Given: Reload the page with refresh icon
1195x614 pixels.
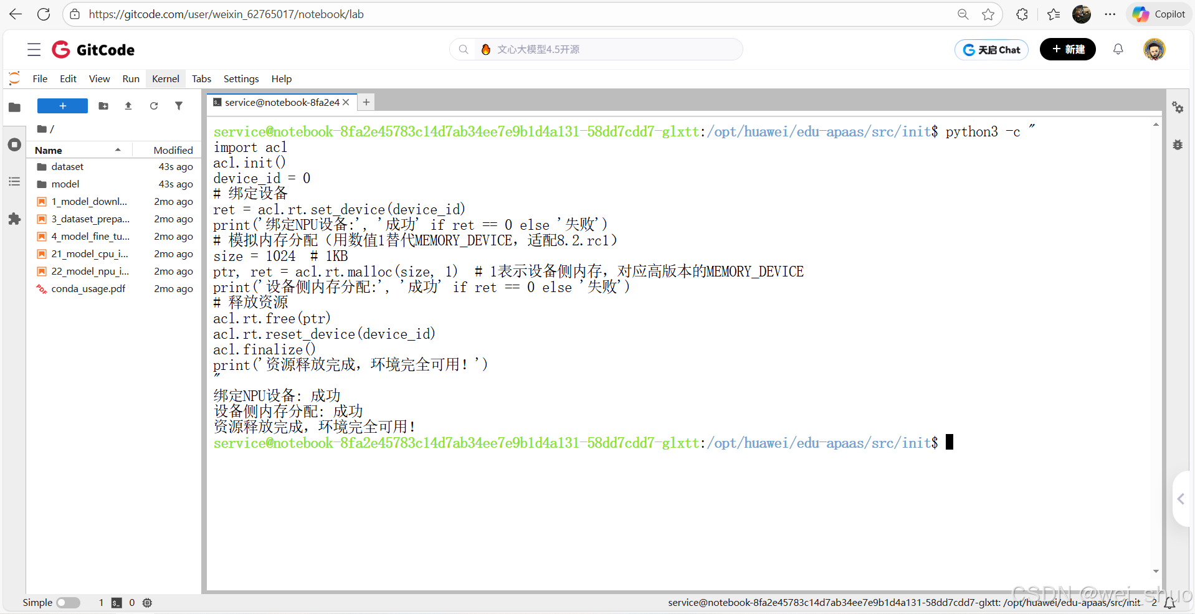Looking at the screenshot, I should 44,14.
